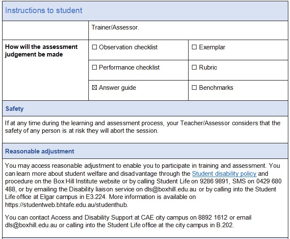Click the 'Instructions to student' heading
The image size is (290, 239).
[44, 11]
